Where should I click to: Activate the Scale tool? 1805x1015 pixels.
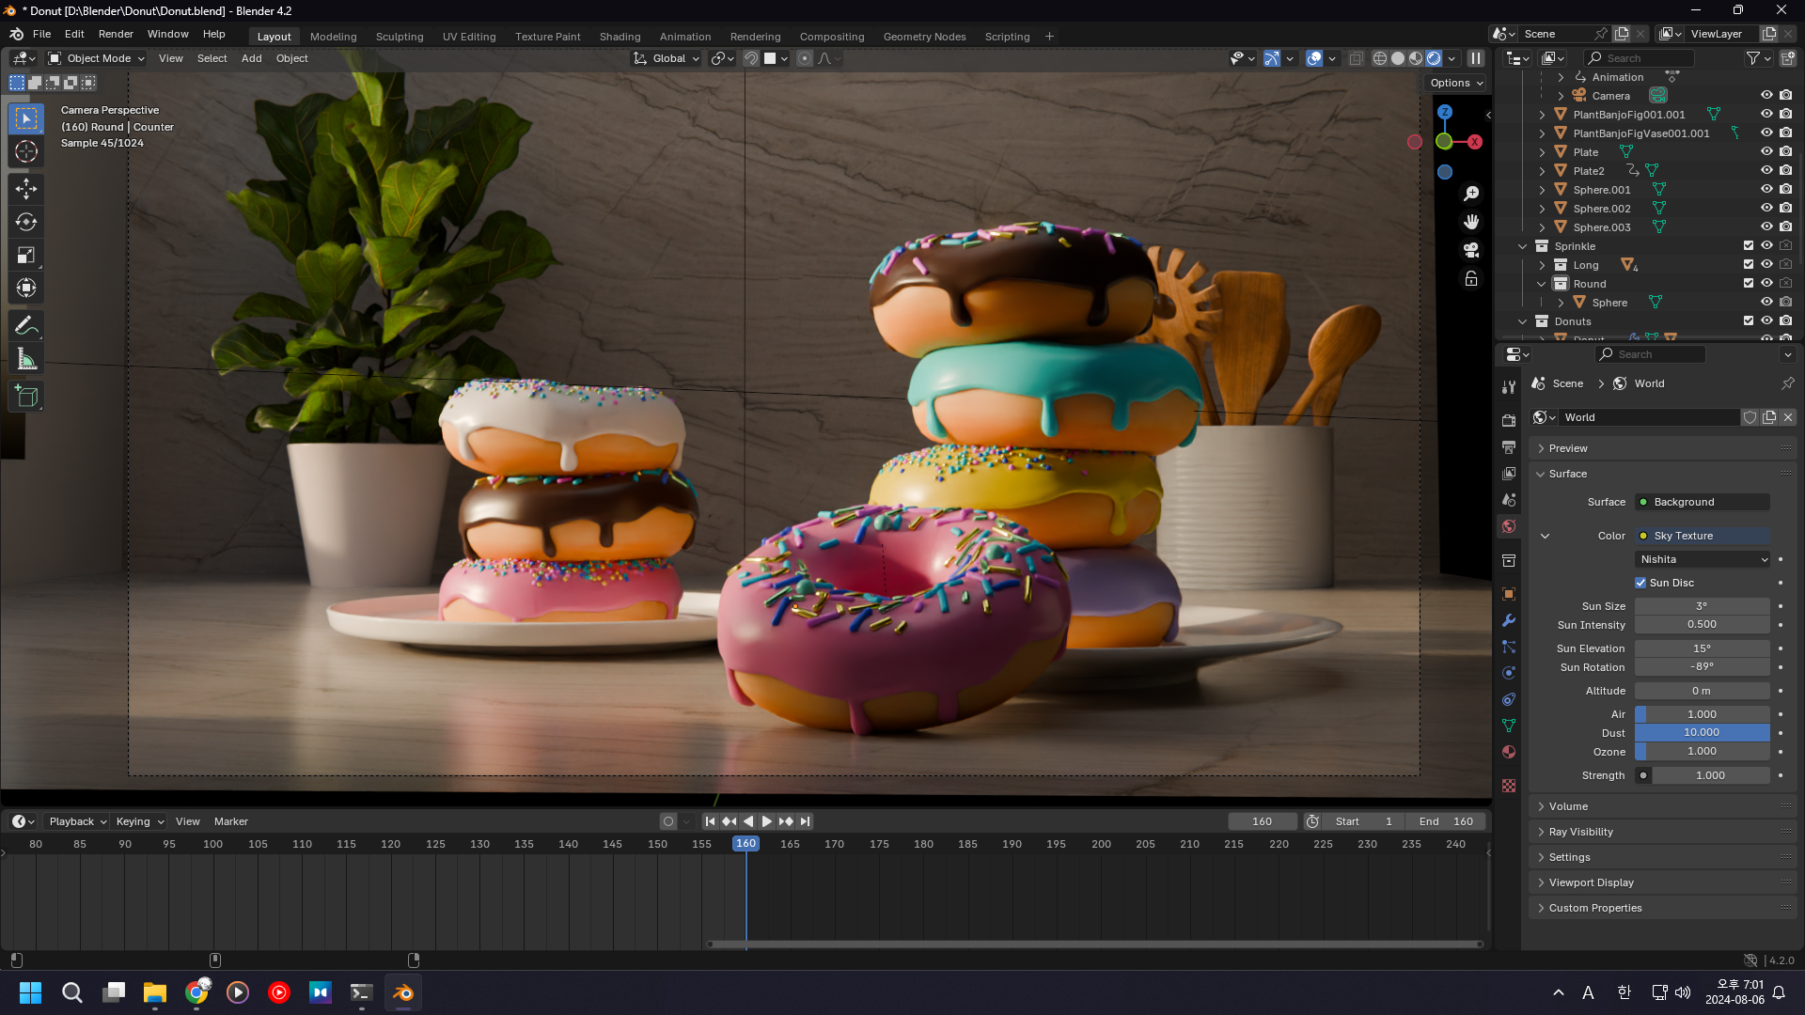pyautogui.click(x=26, y=255)
